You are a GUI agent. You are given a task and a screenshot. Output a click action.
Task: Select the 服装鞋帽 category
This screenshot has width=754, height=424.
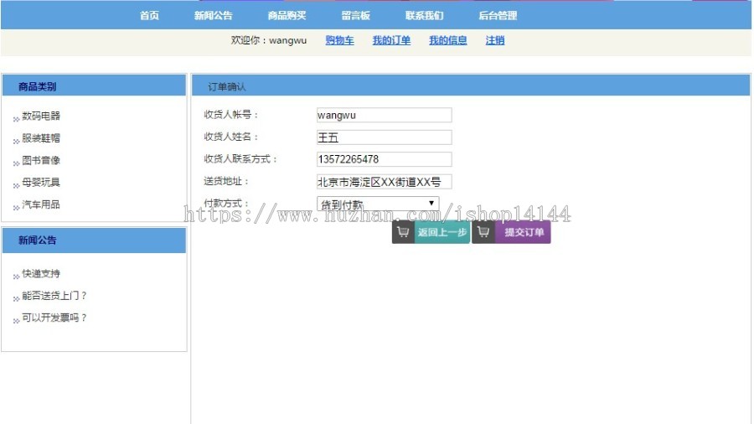[41, 138]
